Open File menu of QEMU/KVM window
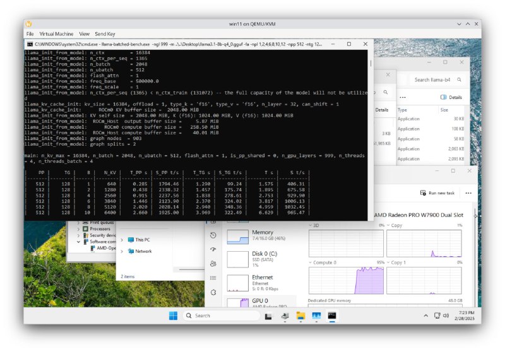Viewport: 505px width, 352px height. 30,34
